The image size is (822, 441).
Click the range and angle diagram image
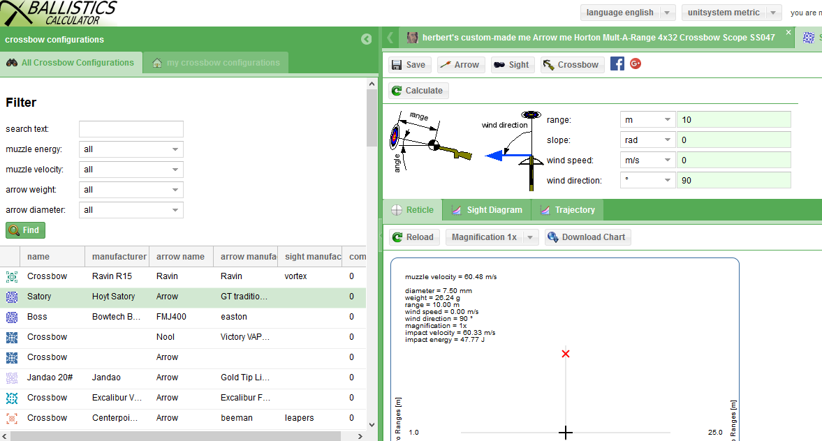(430, 140)
